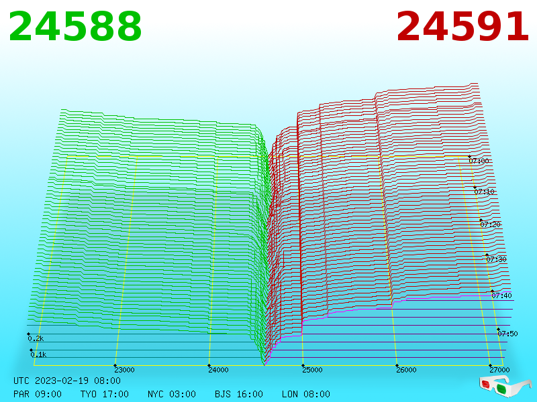Click the 0.1k depth axis label

click(38, 354)
